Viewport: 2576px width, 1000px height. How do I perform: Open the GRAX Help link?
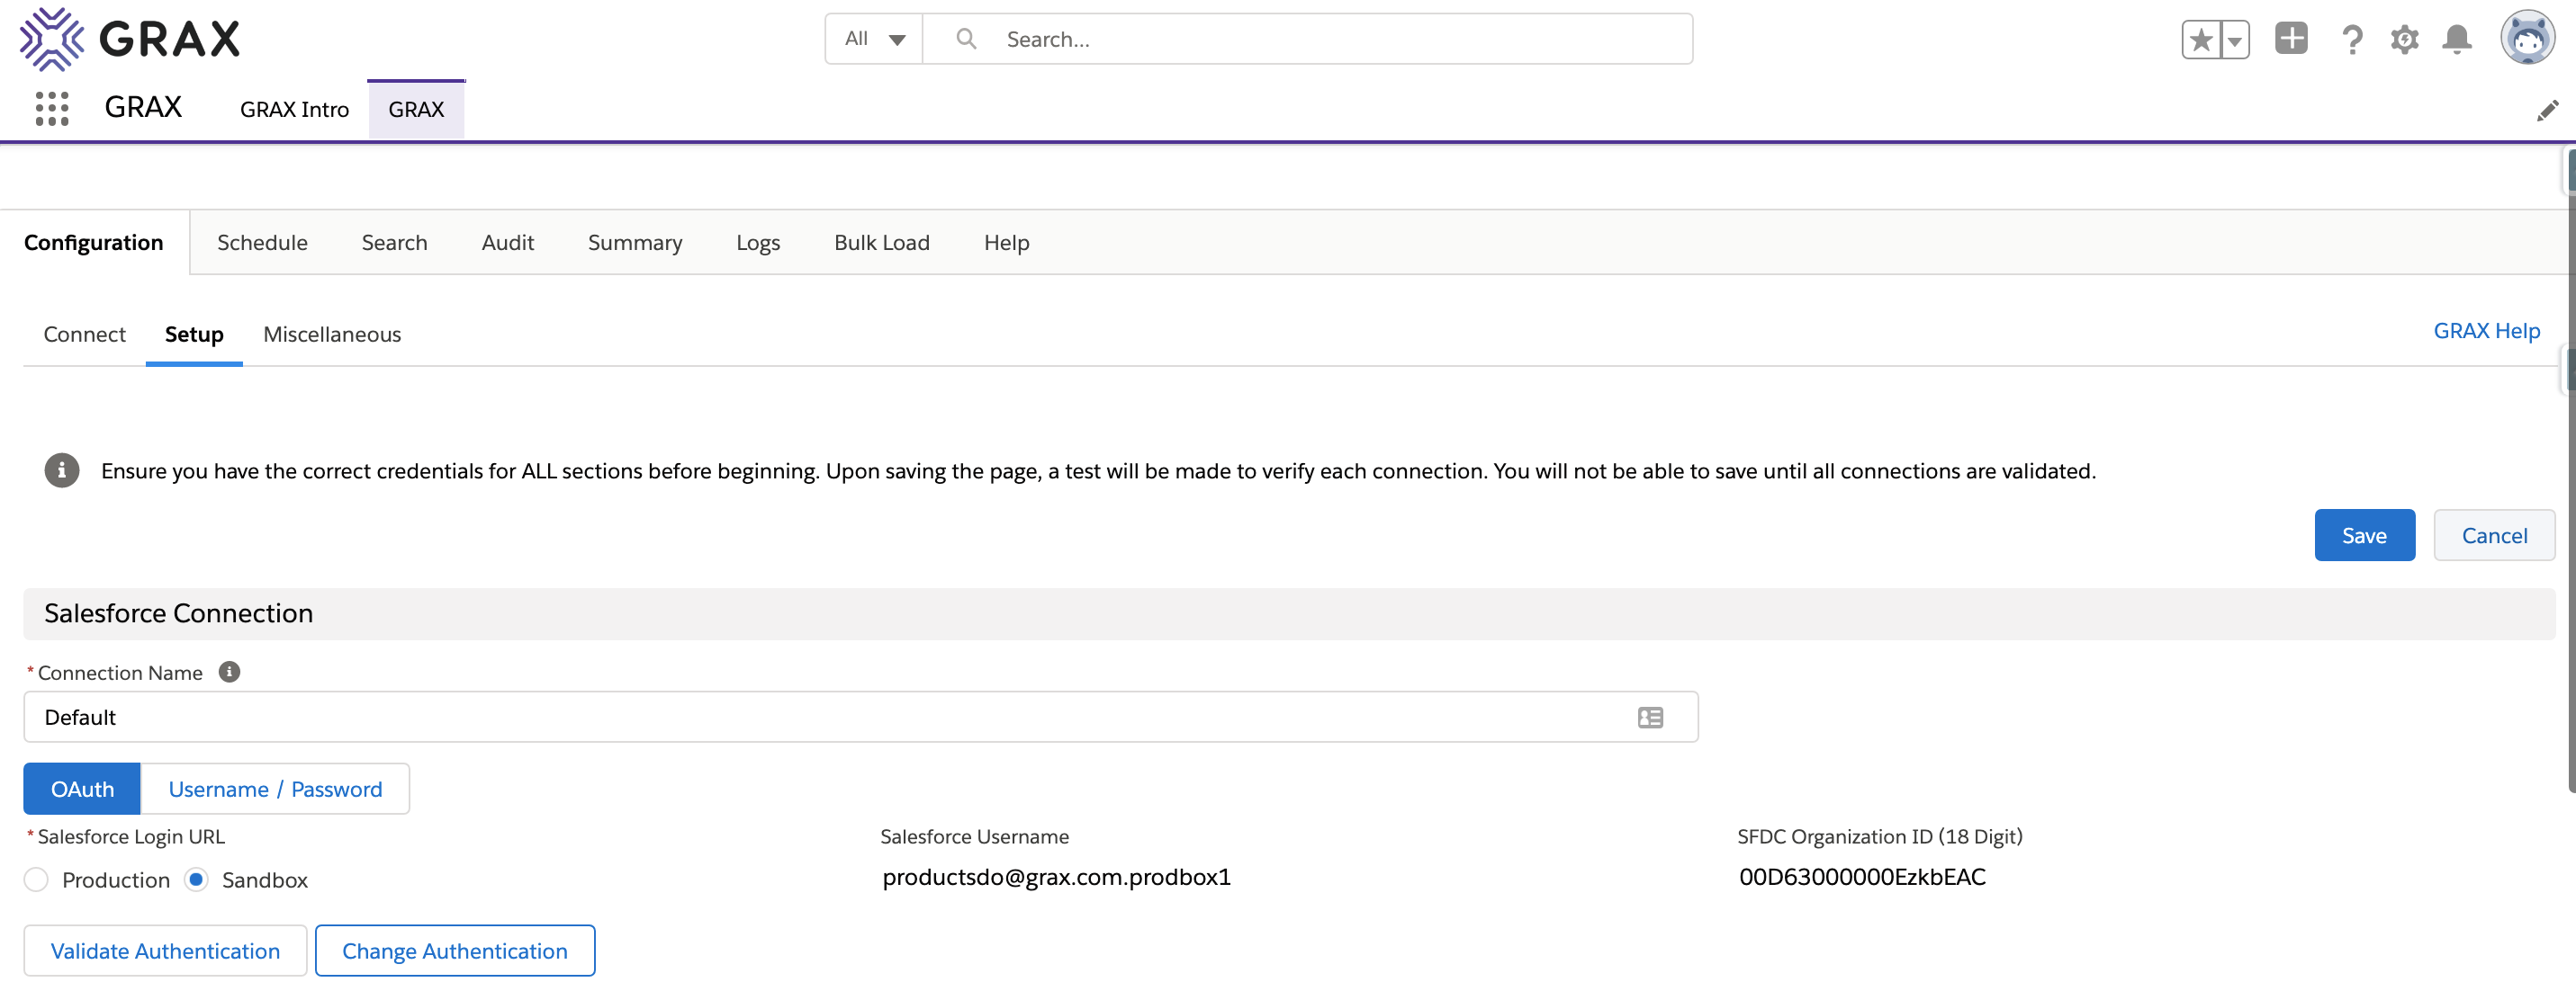click(x=2486, y=331)
